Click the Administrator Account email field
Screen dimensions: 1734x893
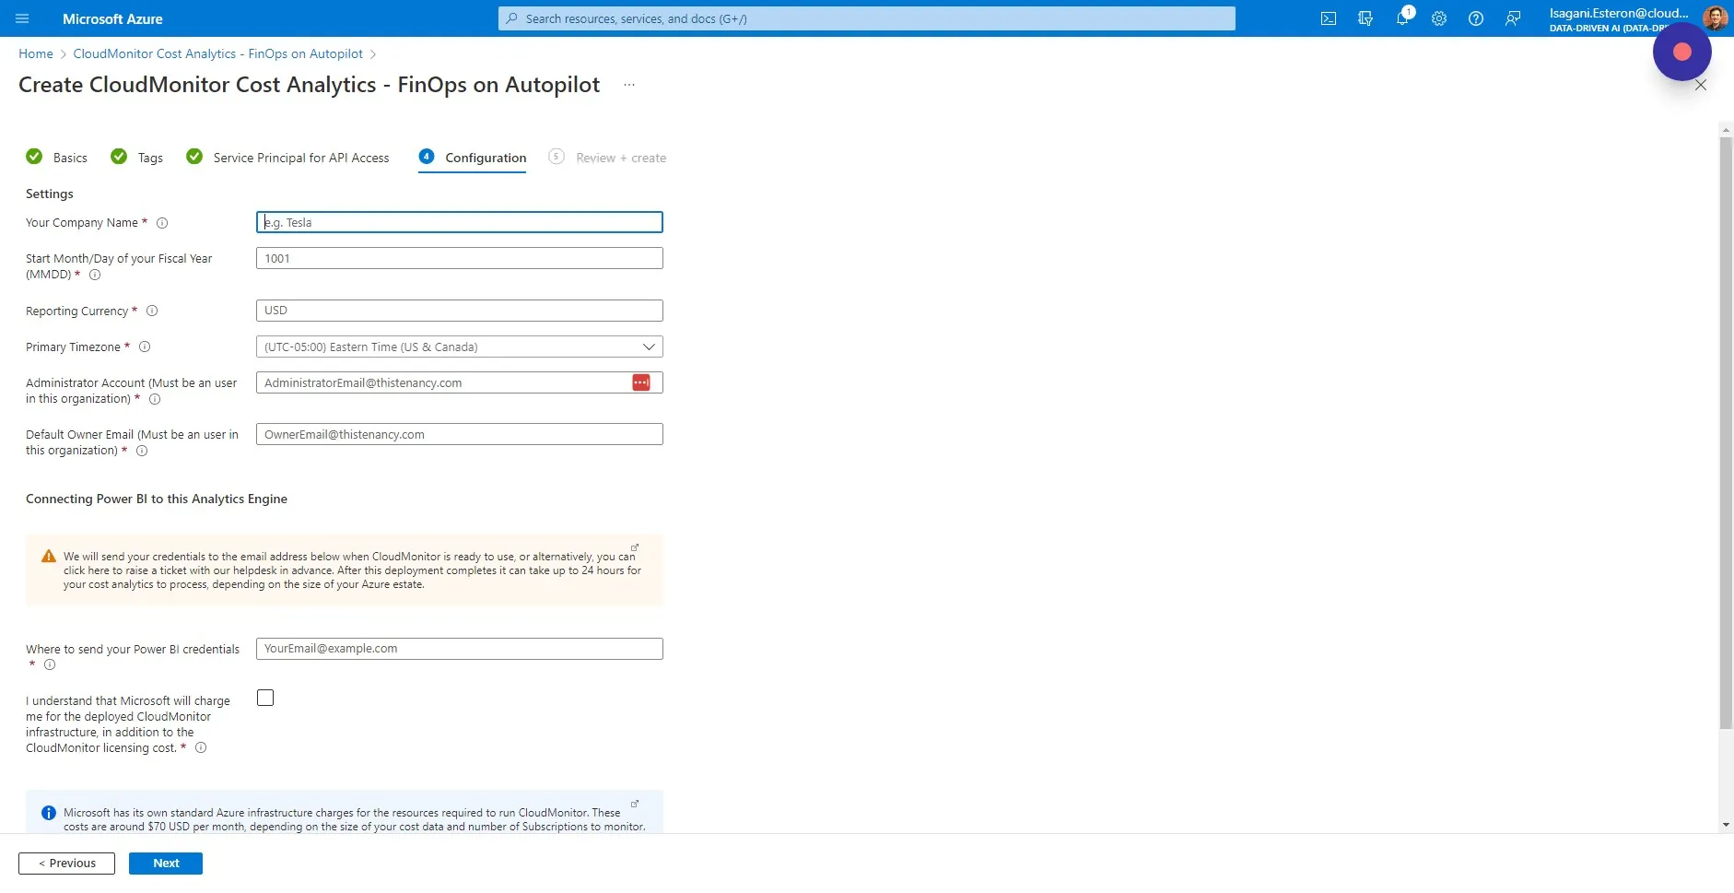460,382
